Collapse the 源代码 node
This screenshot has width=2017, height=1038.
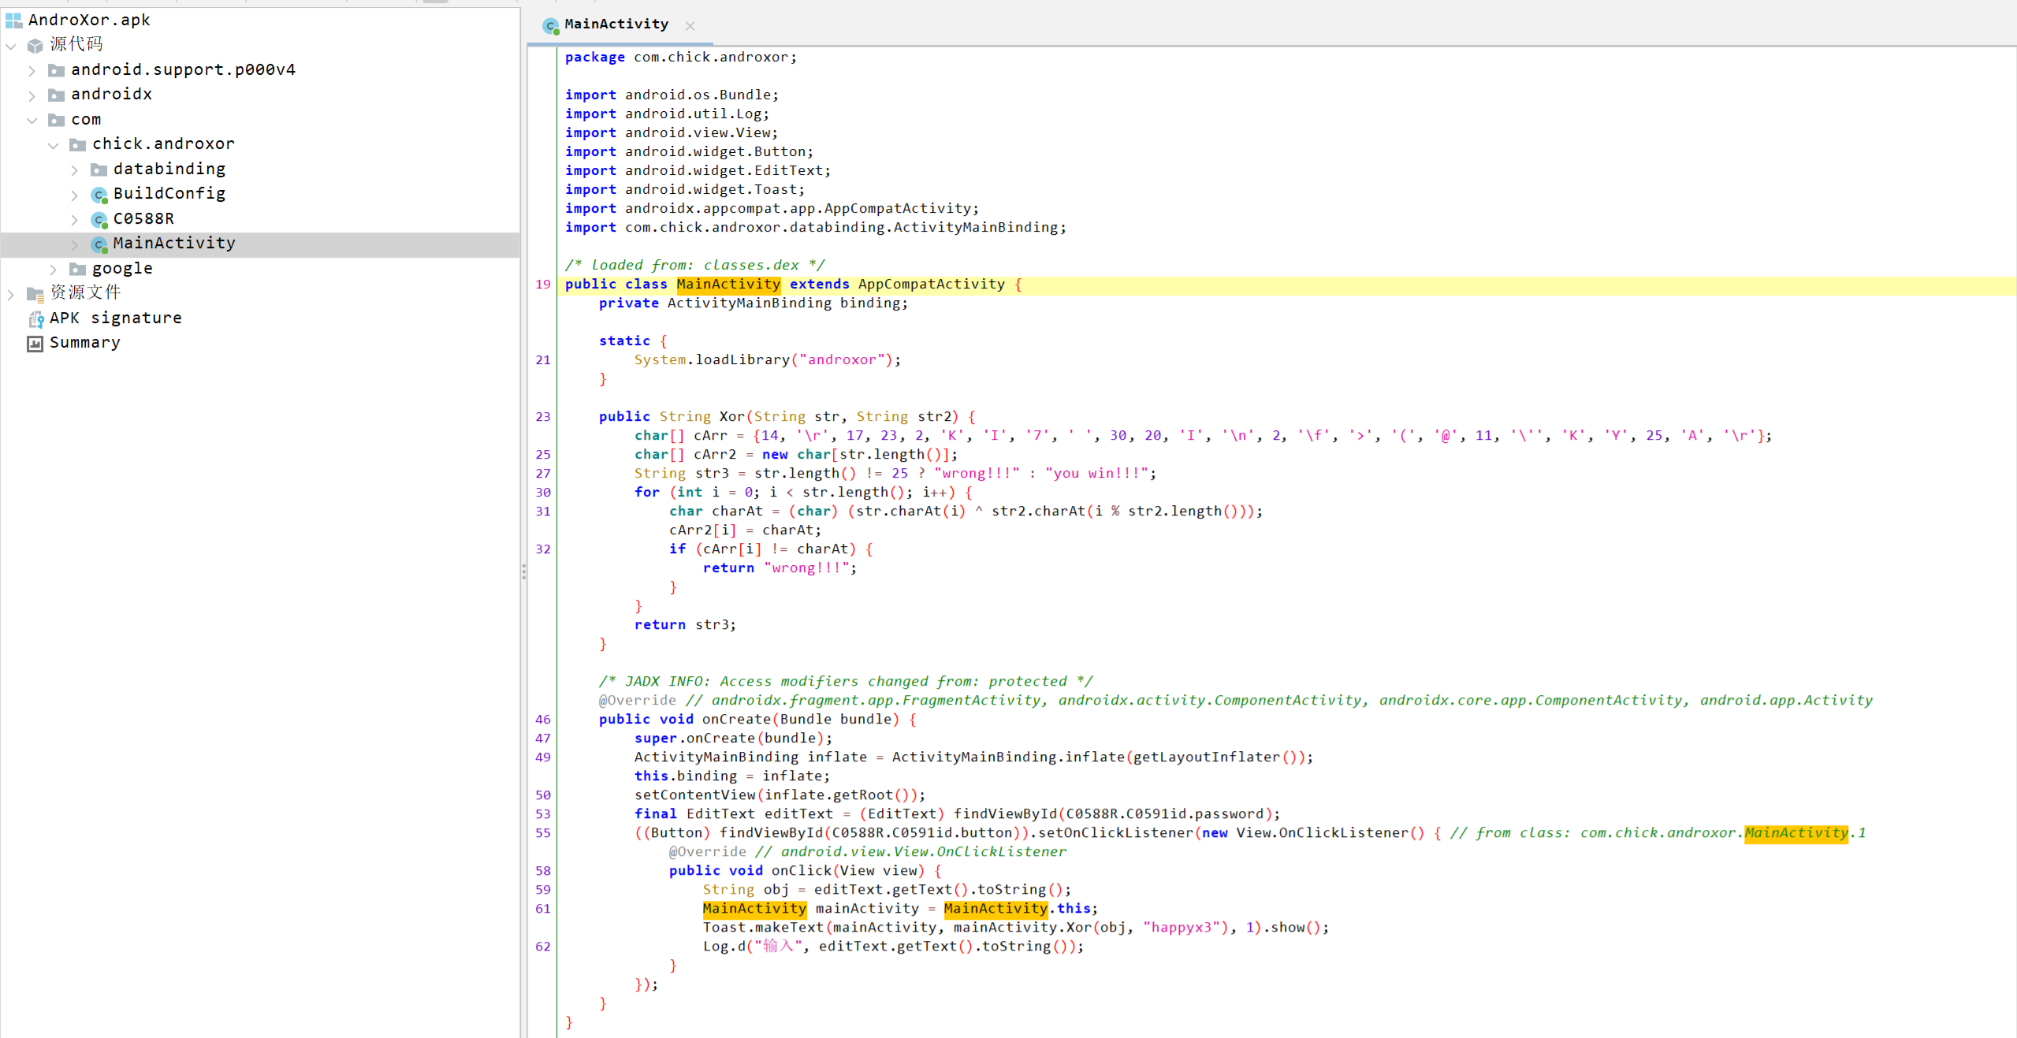(11, 46)
